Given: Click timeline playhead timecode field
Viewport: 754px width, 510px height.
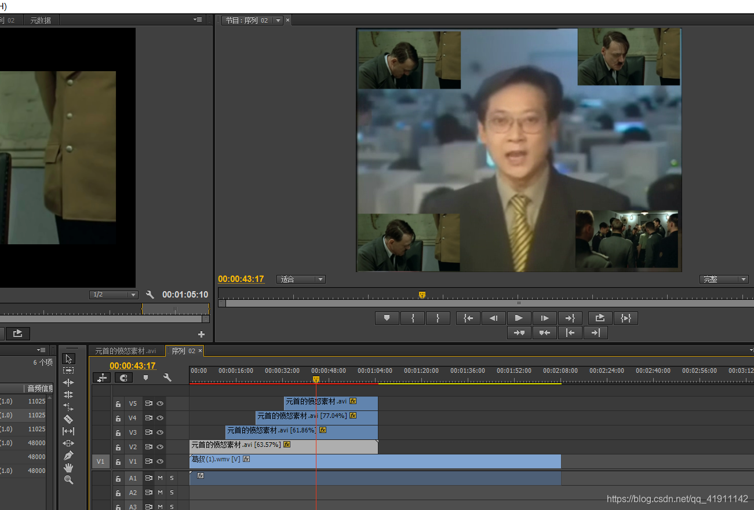Looking at the screenshot, I should [133, 366].
